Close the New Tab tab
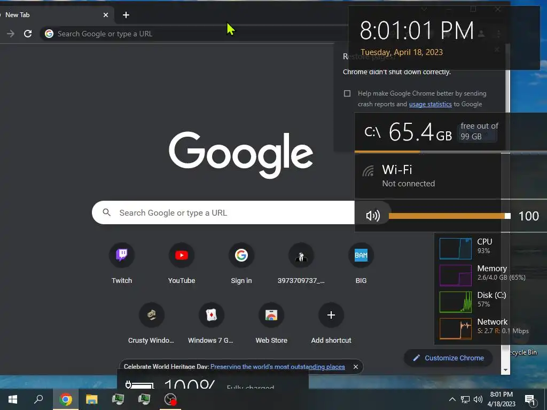This screenshot has width=547, height=410. pyautogui.click(x=106, y=15)
